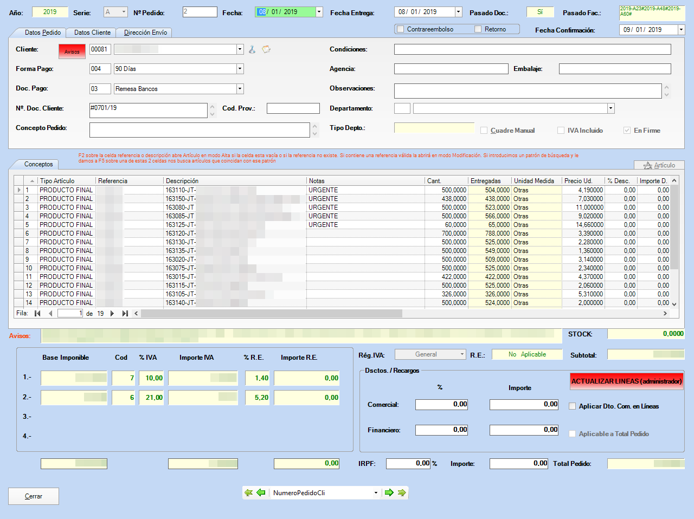
Task: Go to previous row in Fila navigator
Action: point(50,313)
